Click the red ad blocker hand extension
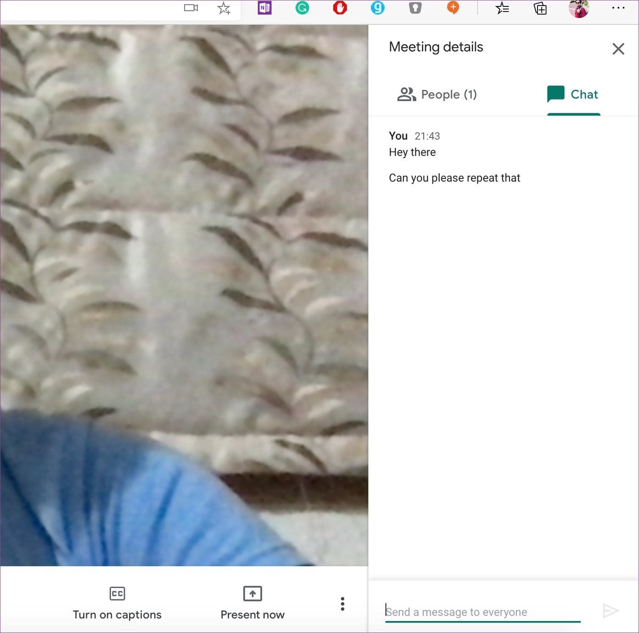The width and height of the screenshot is (639, 633). click(340, 8)
